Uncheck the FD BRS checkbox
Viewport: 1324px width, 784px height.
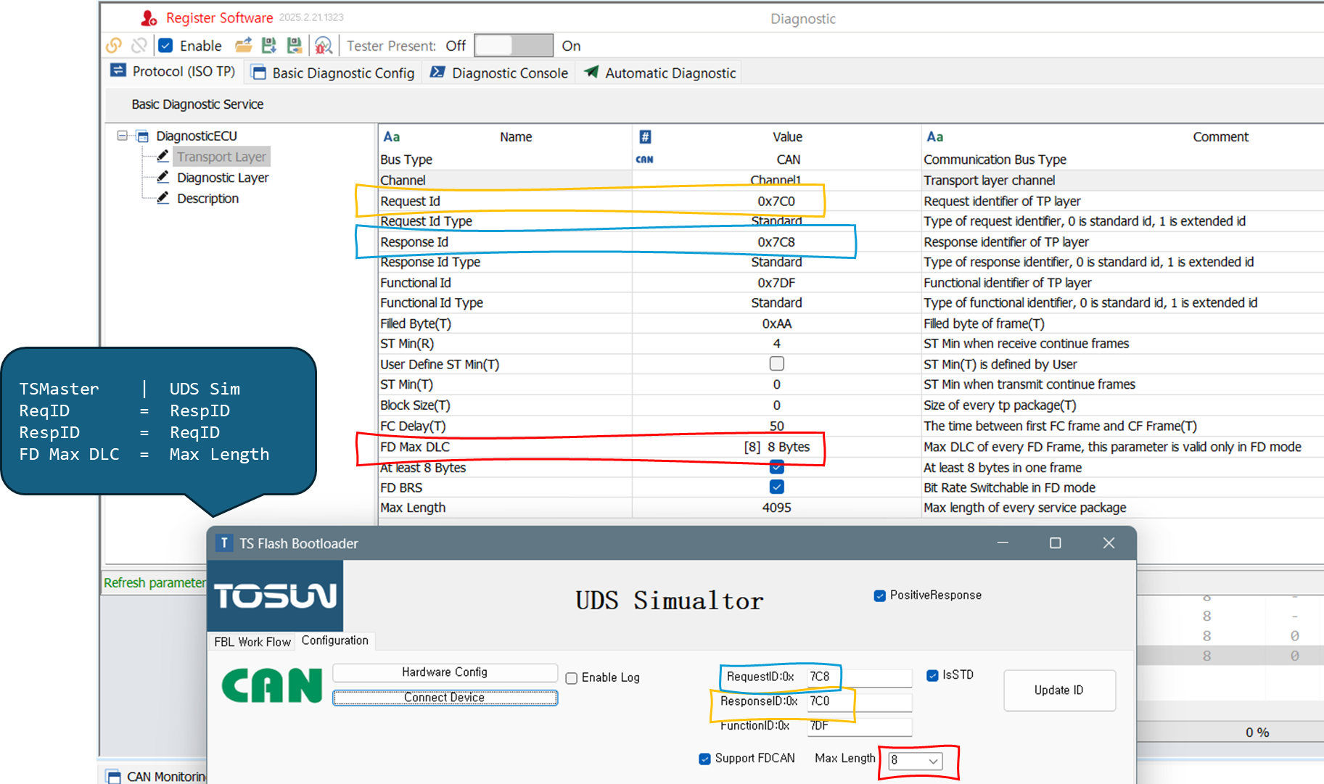777,487
